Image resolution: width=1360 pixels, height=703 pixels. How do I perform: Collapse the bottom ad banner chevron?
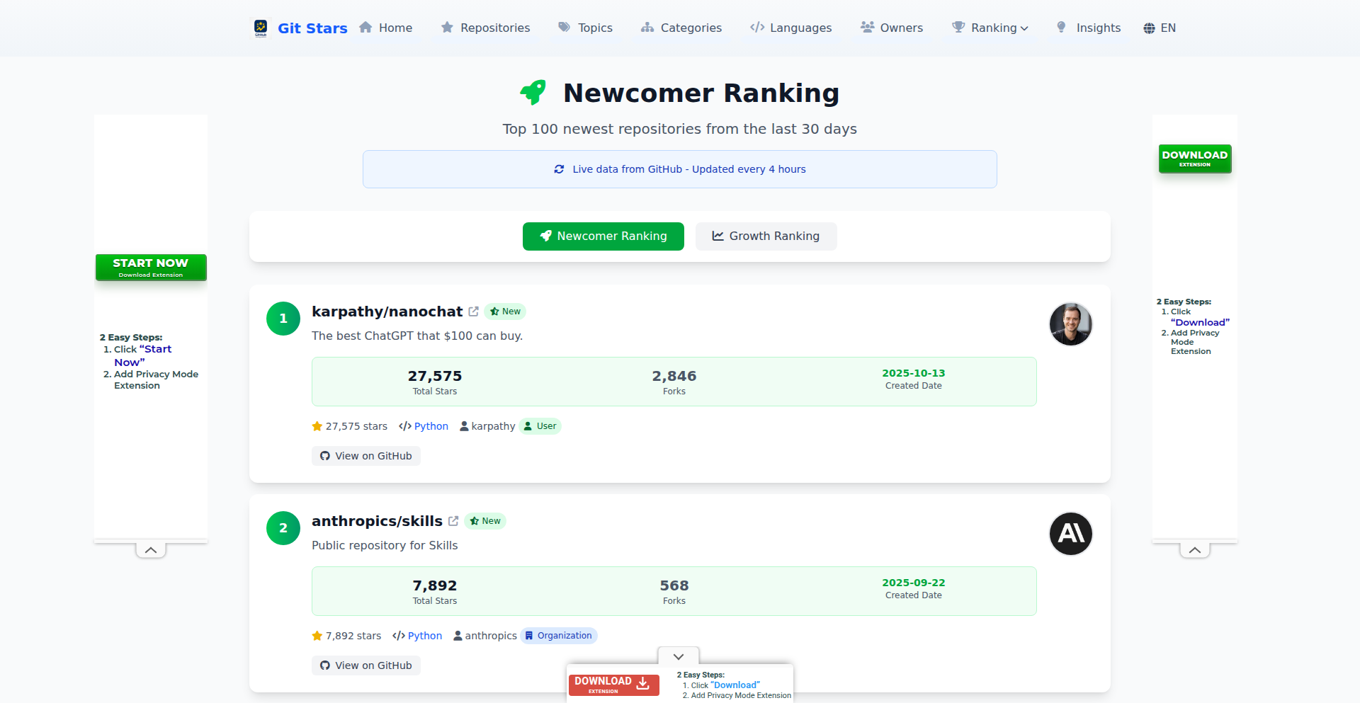click(x=679, y=656)
